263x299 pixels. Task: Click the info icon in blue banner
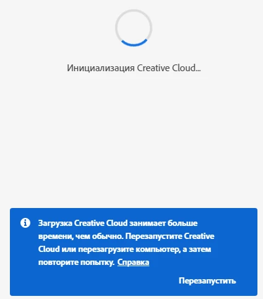tap(25, 223)
